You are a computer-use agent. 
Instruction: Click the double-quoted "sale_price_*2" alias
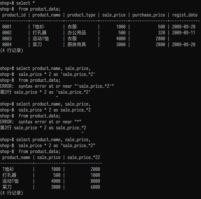(78, 146)
